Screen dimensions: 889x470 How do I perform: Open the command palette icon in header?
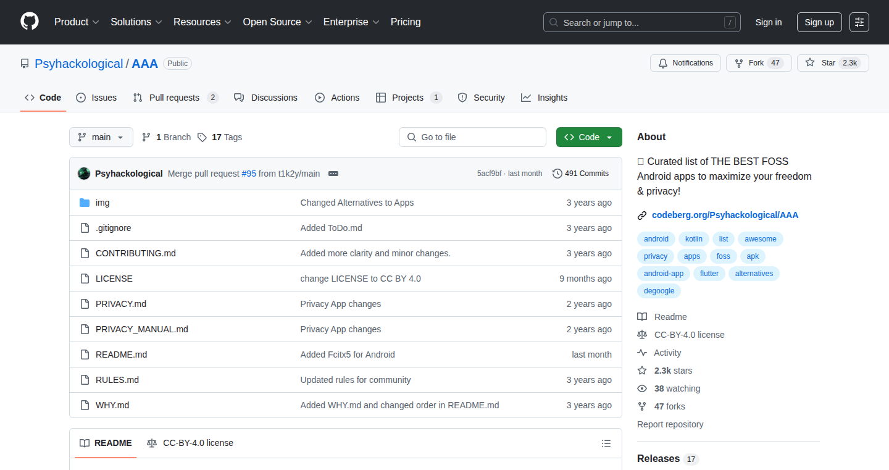click(859, 22)
